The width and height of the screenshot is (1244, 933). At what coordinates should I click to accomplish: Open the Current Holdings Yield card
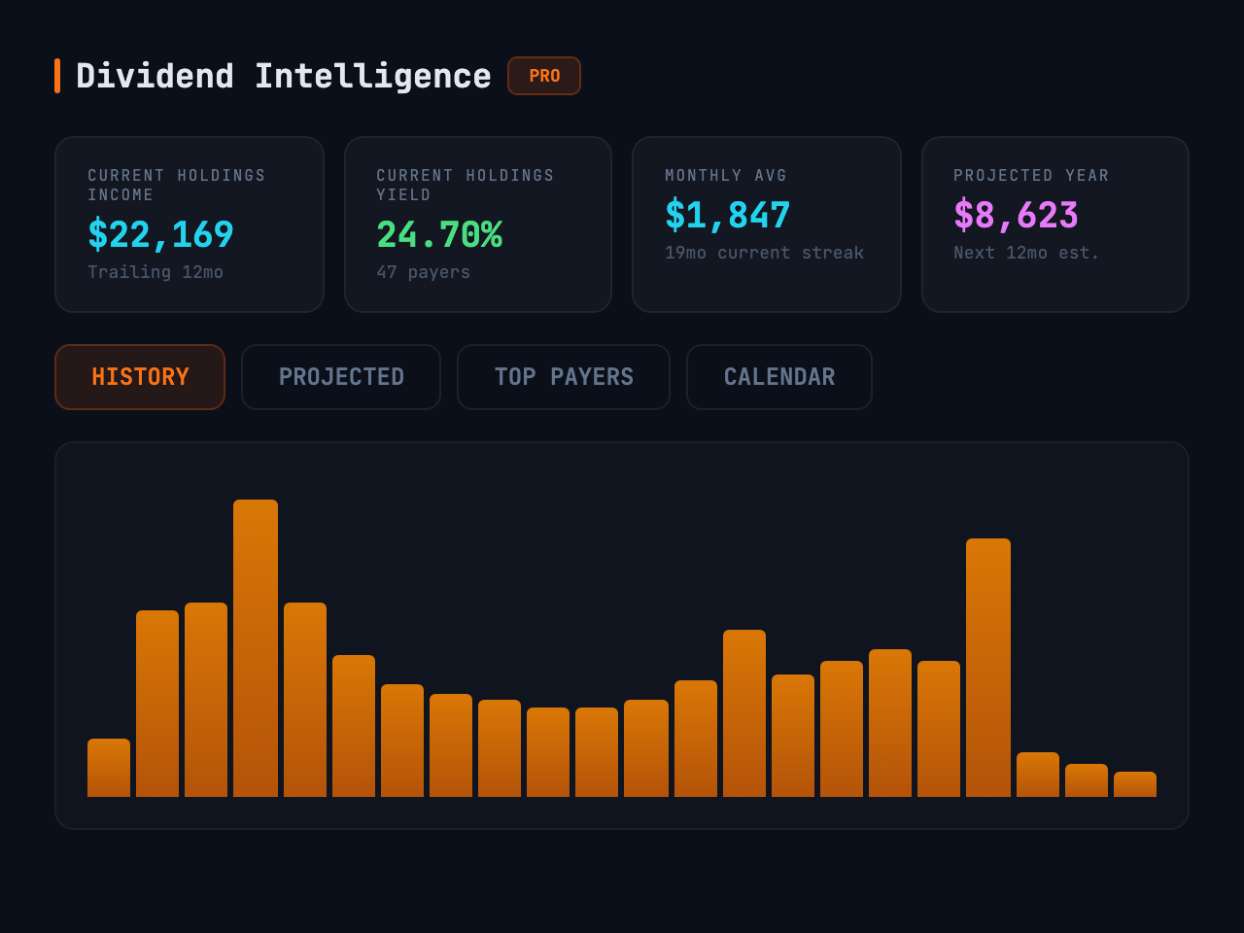[x=477, y=224]
